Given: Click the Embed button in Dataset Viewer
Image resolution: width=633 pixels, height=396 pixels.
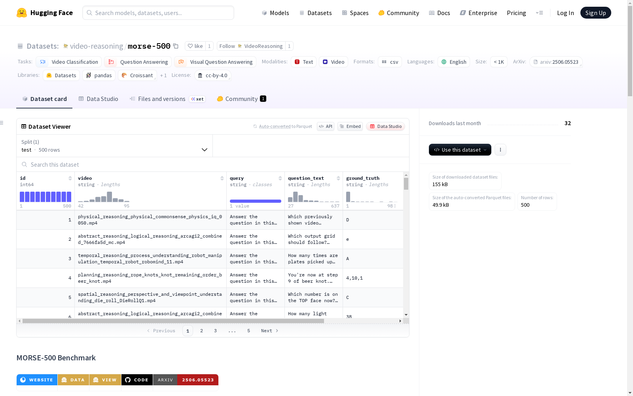Looking at the screenshot, I should click(x=350, y=126).
